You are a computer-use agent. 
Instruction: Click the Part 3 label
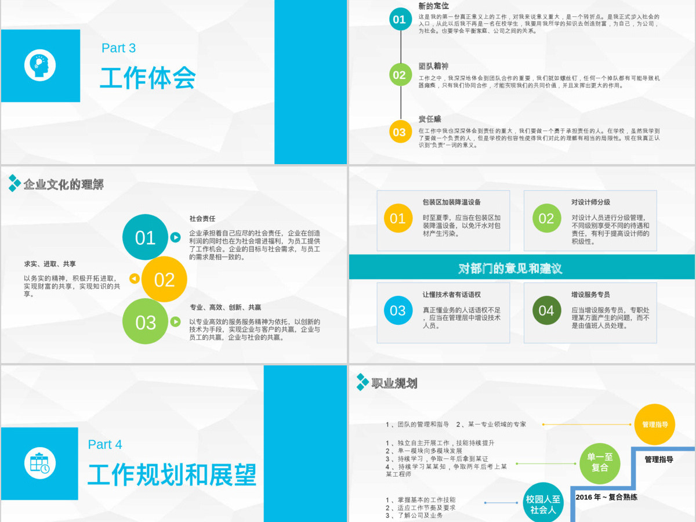coord(118,48)
